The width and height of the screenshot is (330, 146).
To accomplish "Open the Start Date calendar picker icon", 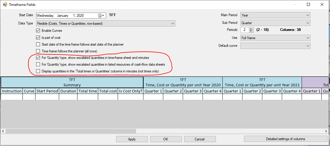I will (101, 16).
